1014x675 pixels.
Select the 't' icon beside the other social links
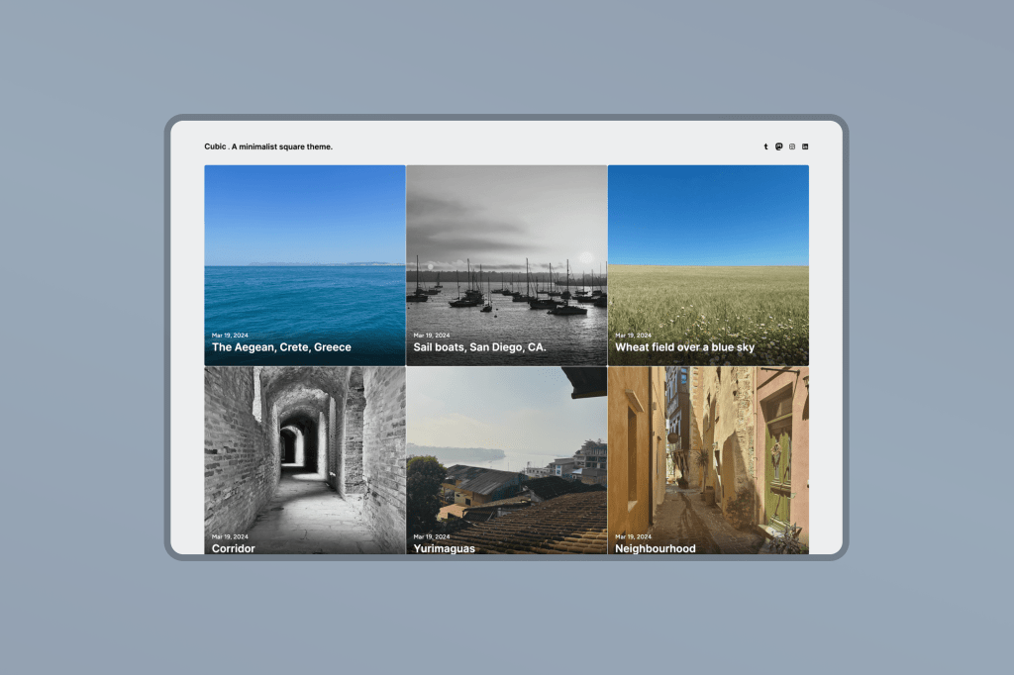point(765,146)
